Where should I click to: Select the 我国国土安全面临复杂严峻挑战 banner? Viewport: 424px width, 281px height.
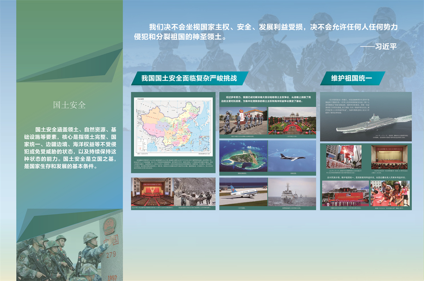pos(189,78)
